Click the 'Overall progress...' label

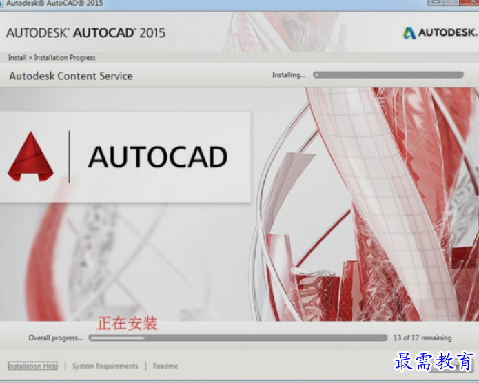[x=56, y=338]
